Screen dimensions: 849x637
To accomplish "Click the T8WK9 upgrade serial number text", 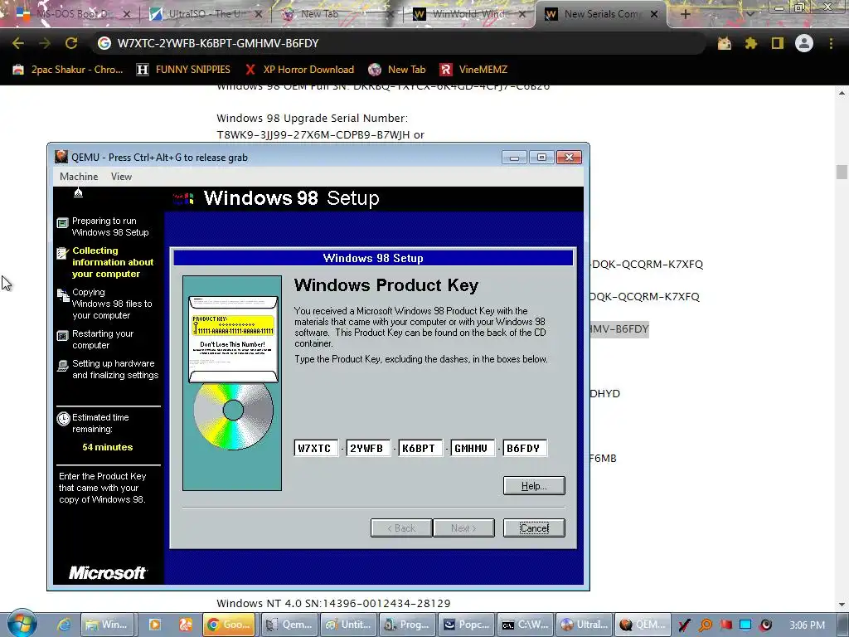I will [321, 134].
